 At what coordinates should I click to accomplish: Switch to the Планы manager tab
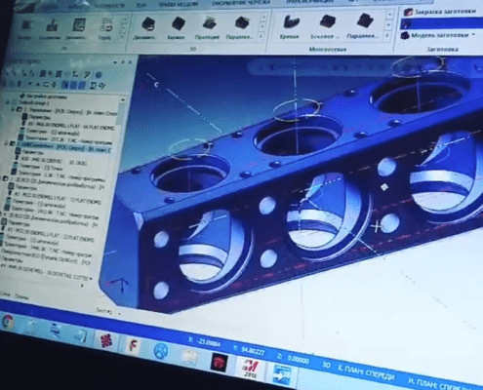(21, 296)
